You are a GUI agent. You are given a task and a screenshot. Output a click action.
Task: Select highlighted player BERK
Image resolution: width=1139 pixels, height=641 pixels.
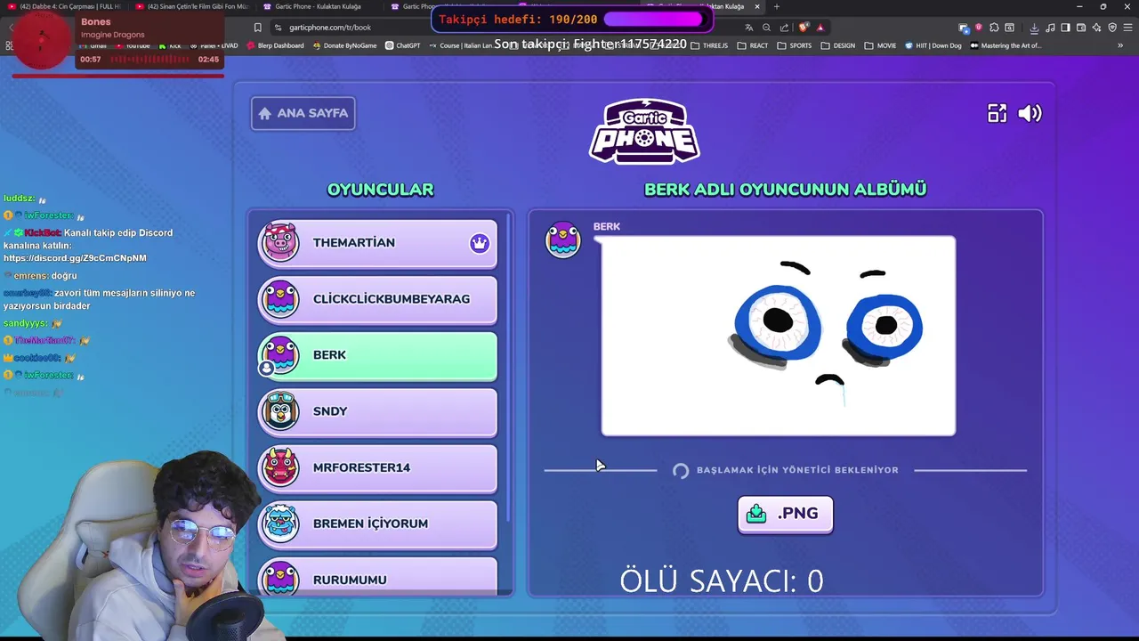377,355
